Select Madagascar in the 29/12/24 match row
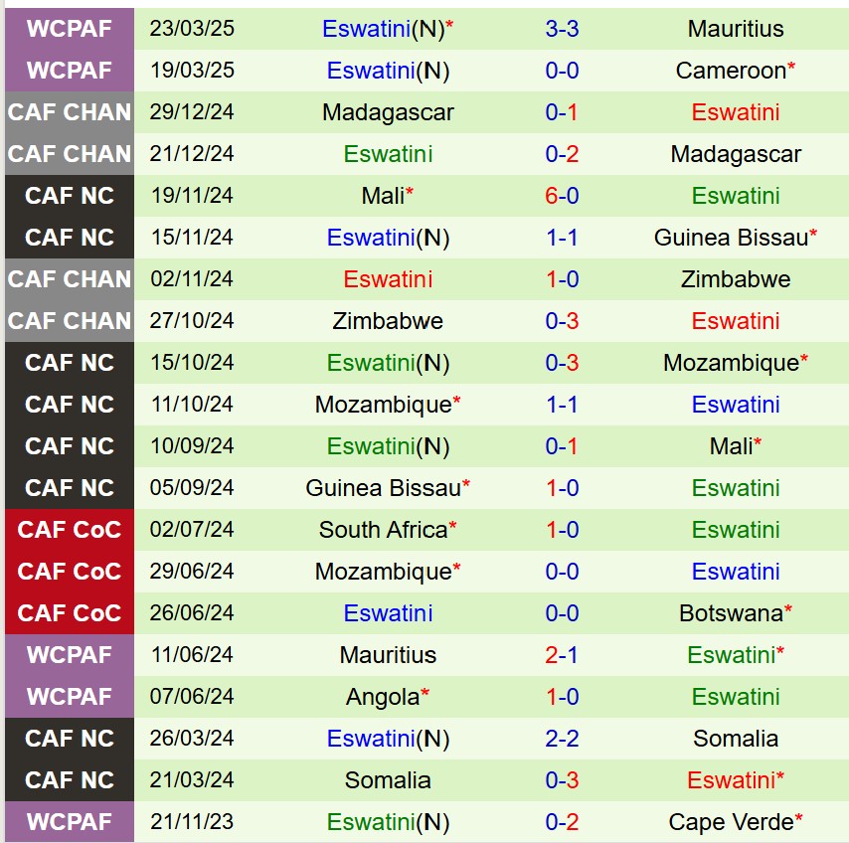 388,112
